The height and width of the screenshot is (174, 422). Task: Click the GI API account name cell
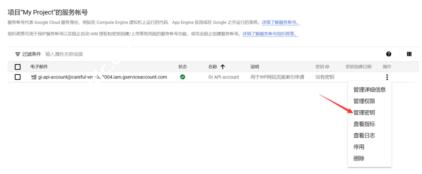[224, 77]
